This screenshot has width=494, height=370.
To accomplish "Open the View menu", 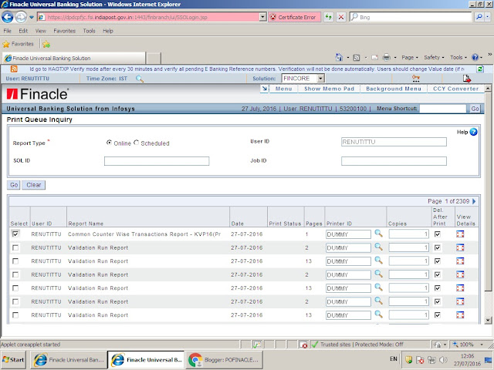I will click(41, 31).
